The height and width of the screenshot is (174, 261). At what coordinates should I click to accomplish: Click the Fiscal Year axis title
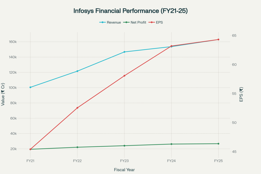[x=124, y=170]
